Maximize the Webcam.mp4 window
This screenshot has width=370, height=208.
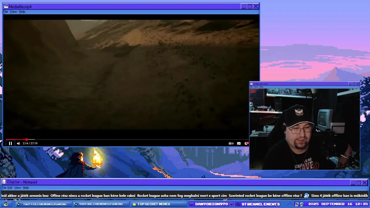354,84
